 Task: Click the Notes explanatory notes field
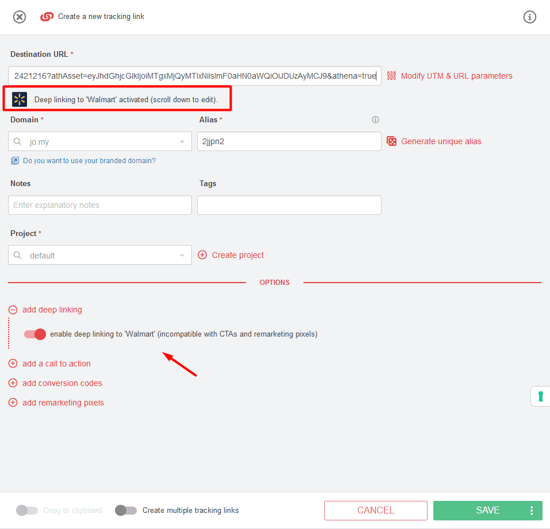pos(100,205)
